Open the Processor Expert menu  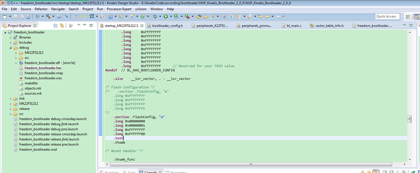pos(119,9)
